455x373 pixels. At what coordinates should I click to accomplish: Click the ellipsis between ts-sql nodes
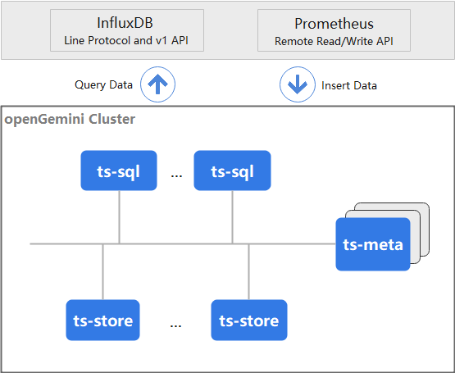pyautogui.click(x=176, y=175)
